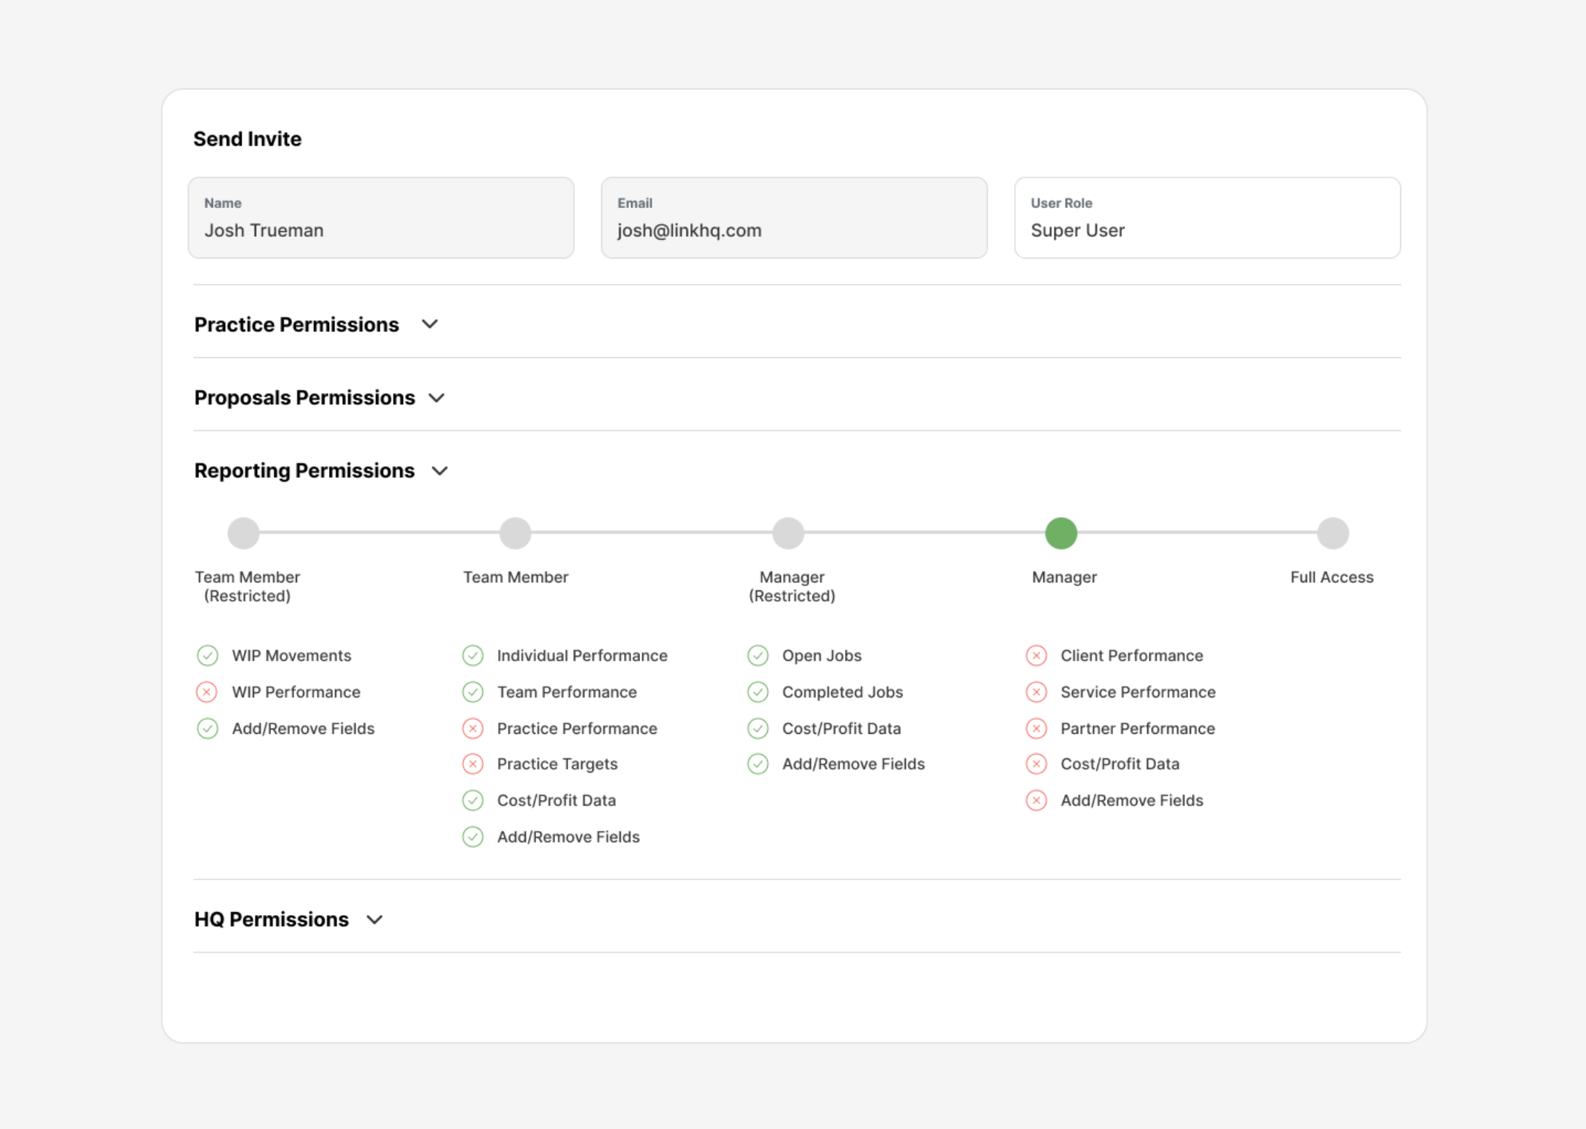Click the Individual Performance label

(582, 656)
